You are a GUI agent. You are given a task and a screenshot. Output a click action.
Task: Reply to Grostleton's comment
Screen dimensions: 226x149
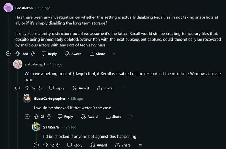pyautogui.click(x=49, y=54)
